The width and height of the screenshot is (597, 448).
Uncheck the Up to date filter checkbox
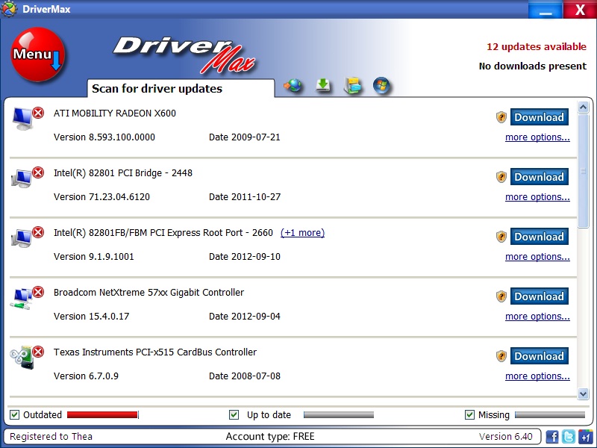234,415
